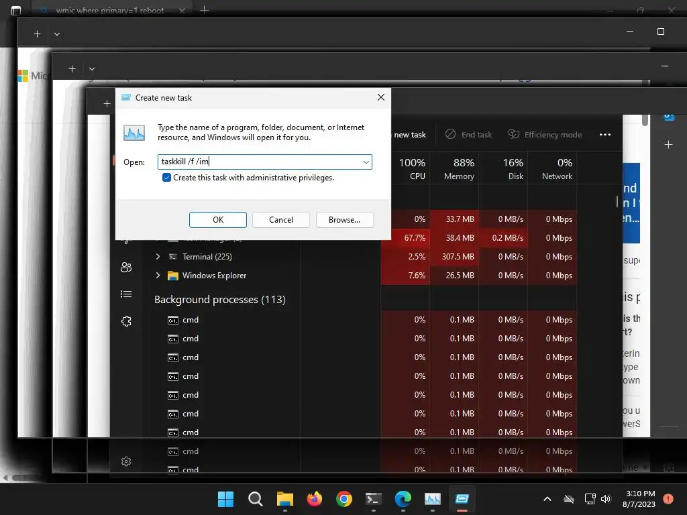Click Windows Explorer folder icon in list
Viewport: 687px width, 515px height.
(173, 276)
